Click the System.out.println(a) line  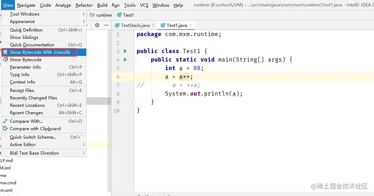pos(204,94)
